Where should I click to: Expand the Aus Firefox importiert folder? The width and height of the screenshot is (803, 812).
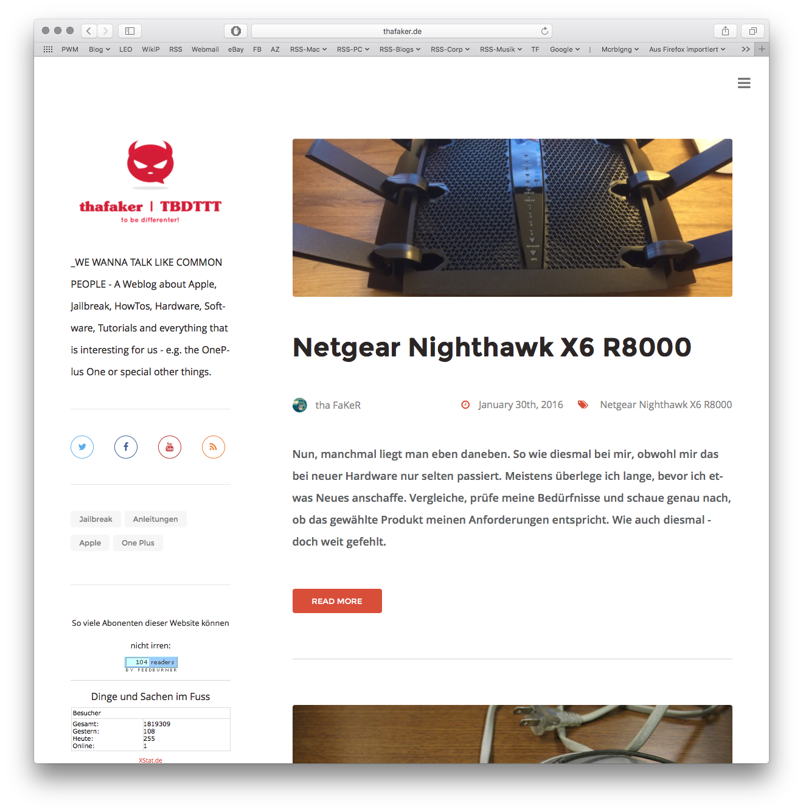coord(686,49)
